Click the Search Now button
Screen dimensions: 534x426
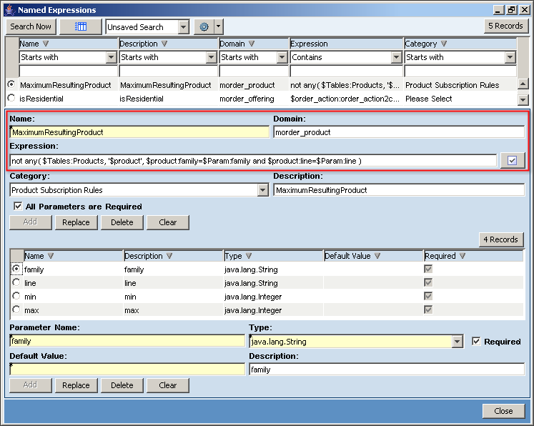pyautogui.click(x=31, y=26)
